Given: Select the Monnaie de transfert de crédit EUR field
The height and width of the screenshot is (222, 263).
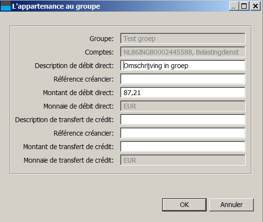Looking at the screenshot, I should click(x=183, y=160).
